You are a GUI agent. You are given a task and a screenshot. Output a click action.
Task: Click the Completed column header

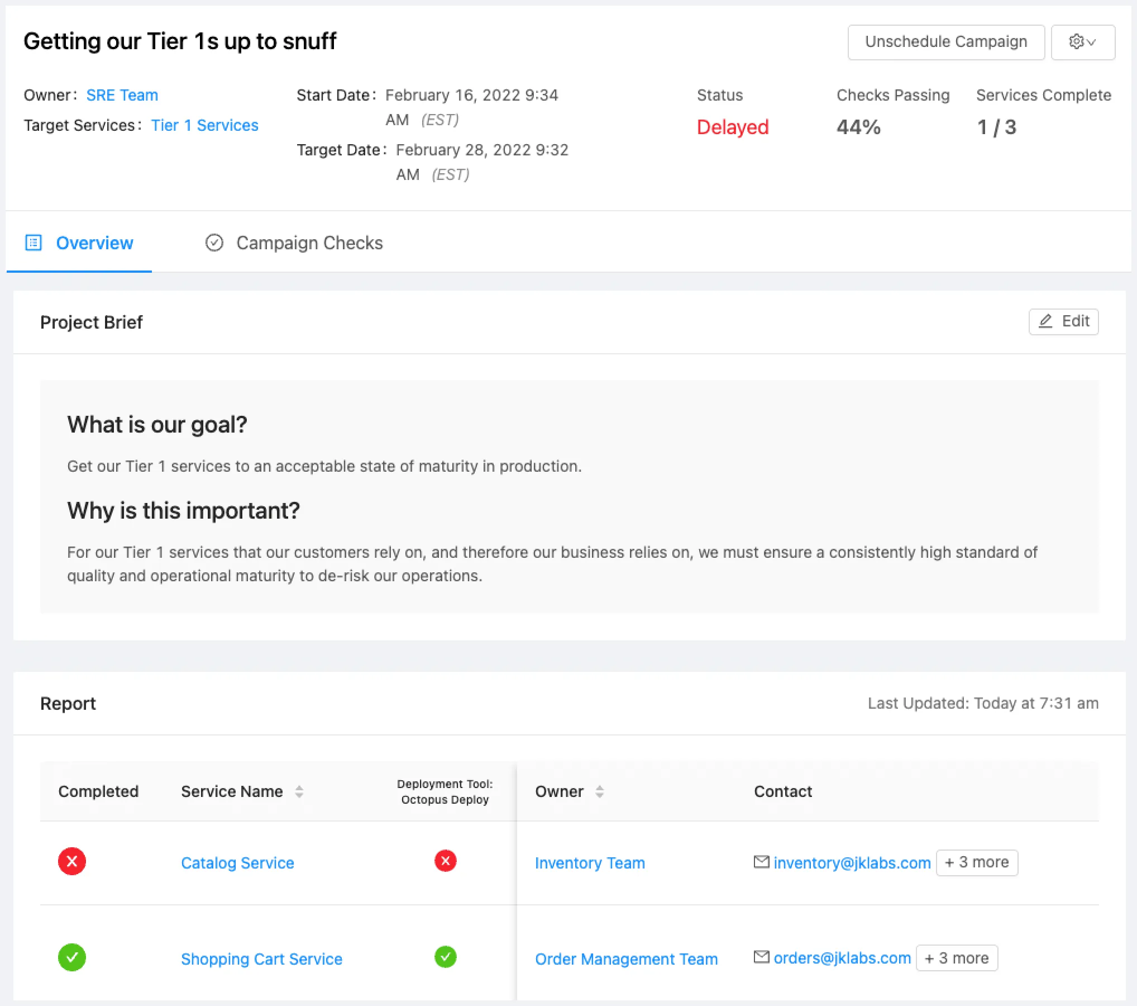(98, 791)
